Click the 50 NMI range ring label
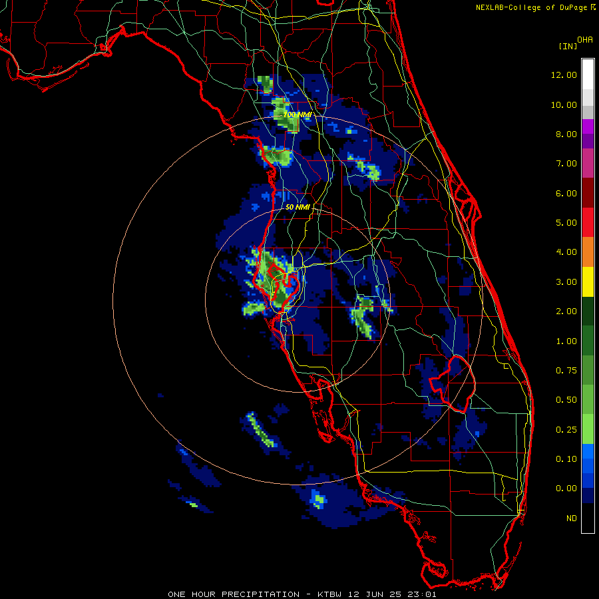599x599 pixels. pos(298,207)
